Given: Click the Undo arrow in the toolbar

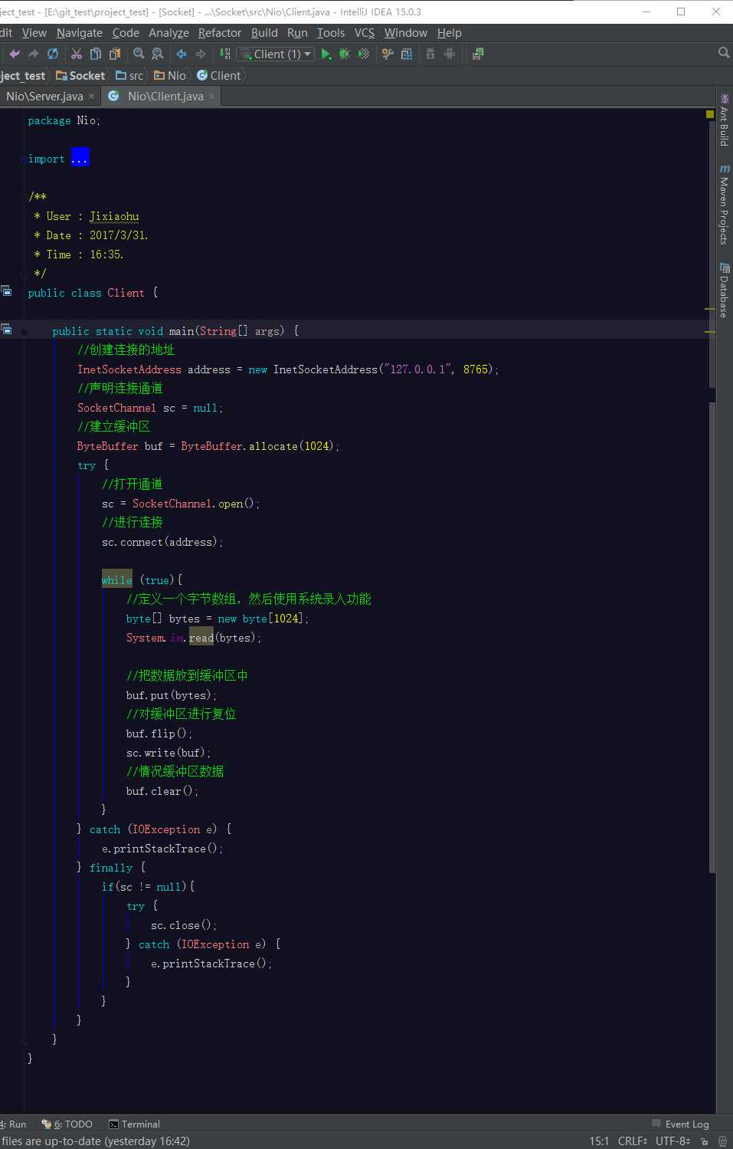Looking at the screenshot, I should (x=15, y=54).
